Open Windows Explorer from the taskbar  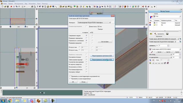[17, 101]
